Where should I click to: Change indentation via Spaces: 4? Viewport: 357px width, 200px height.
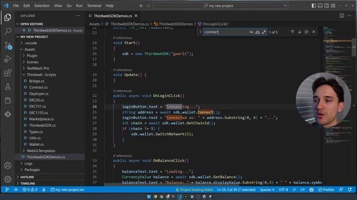[x=267, y=189]
